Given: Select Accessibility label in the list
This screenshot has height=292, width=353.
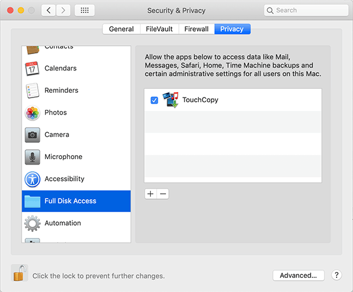Looking at the screenshot, I should pyautogui.click(x=64, y=179).
